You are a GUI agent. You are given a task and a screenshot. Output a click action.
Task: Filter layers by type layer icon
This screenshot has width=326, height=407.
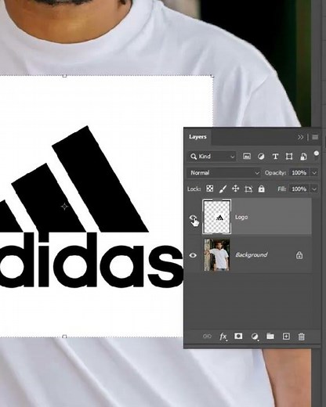tap(275, 157)
